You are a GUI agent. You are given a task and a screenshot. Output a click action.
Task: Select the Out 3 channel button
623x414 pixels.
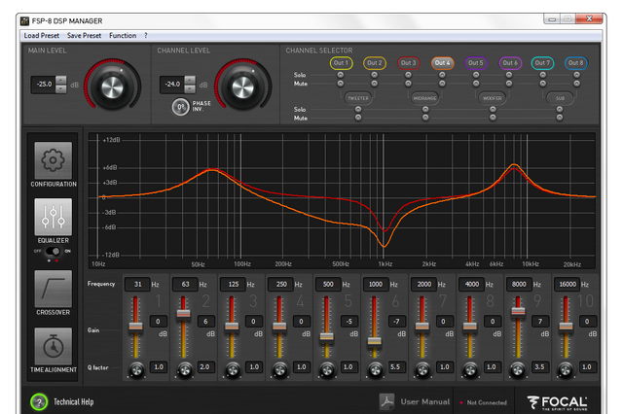pyautogui.click(x=408, y=62)
